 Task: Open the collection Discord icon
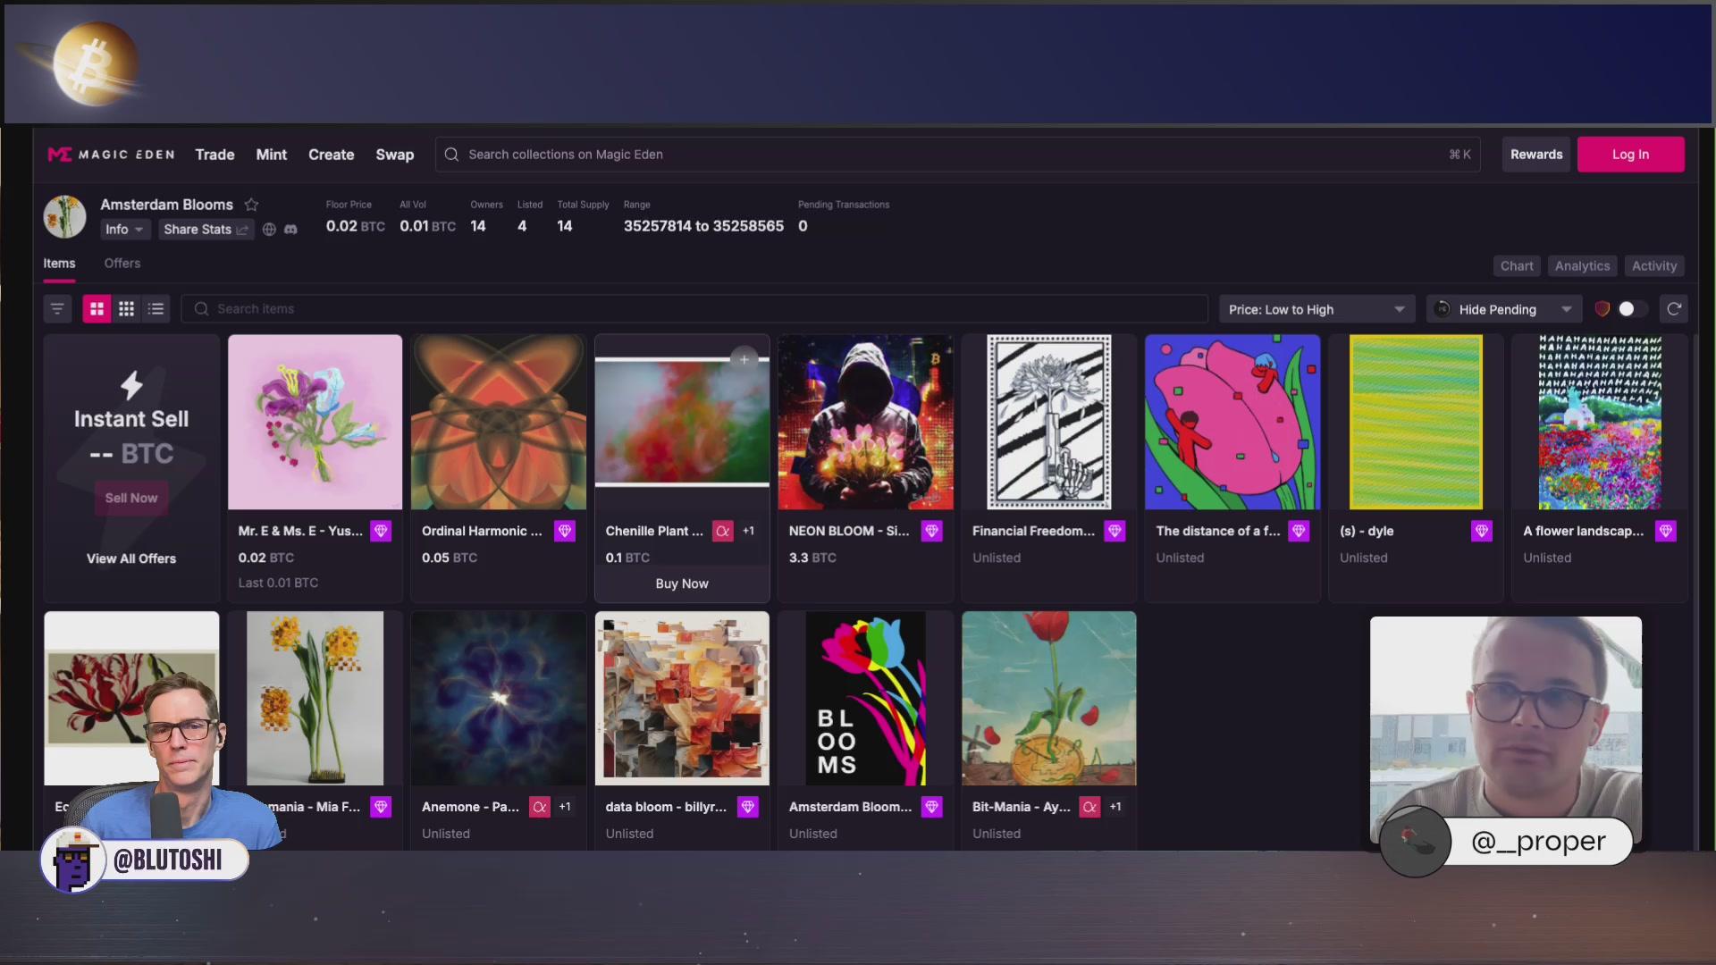(290, 230)
